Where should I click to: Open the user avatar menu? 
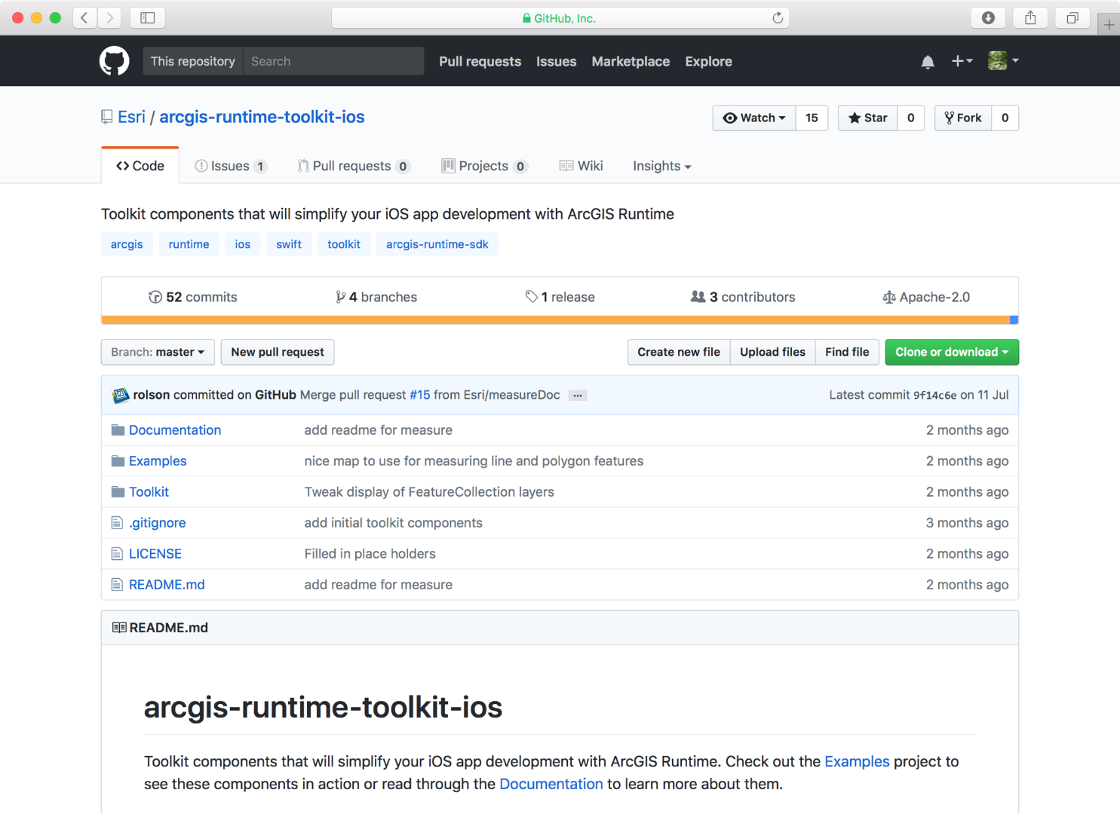(x=1003, y=61)
